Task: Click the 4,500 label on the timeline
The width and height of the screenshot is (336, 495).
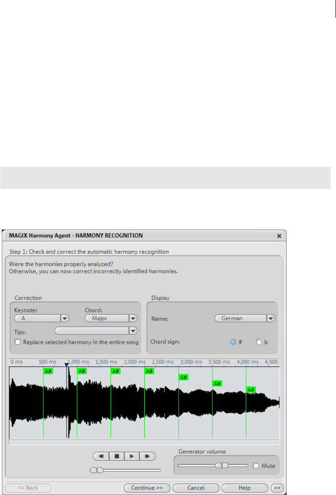Action: click(x=271, y=362)
